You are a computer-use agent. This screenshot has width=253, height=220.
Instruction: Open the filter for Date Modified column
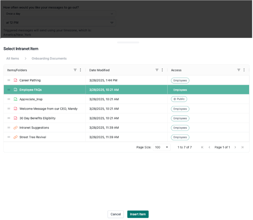(157, 70)
